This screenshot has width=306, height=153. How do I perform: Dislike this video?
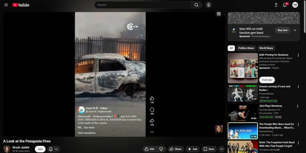click(161, 149)
